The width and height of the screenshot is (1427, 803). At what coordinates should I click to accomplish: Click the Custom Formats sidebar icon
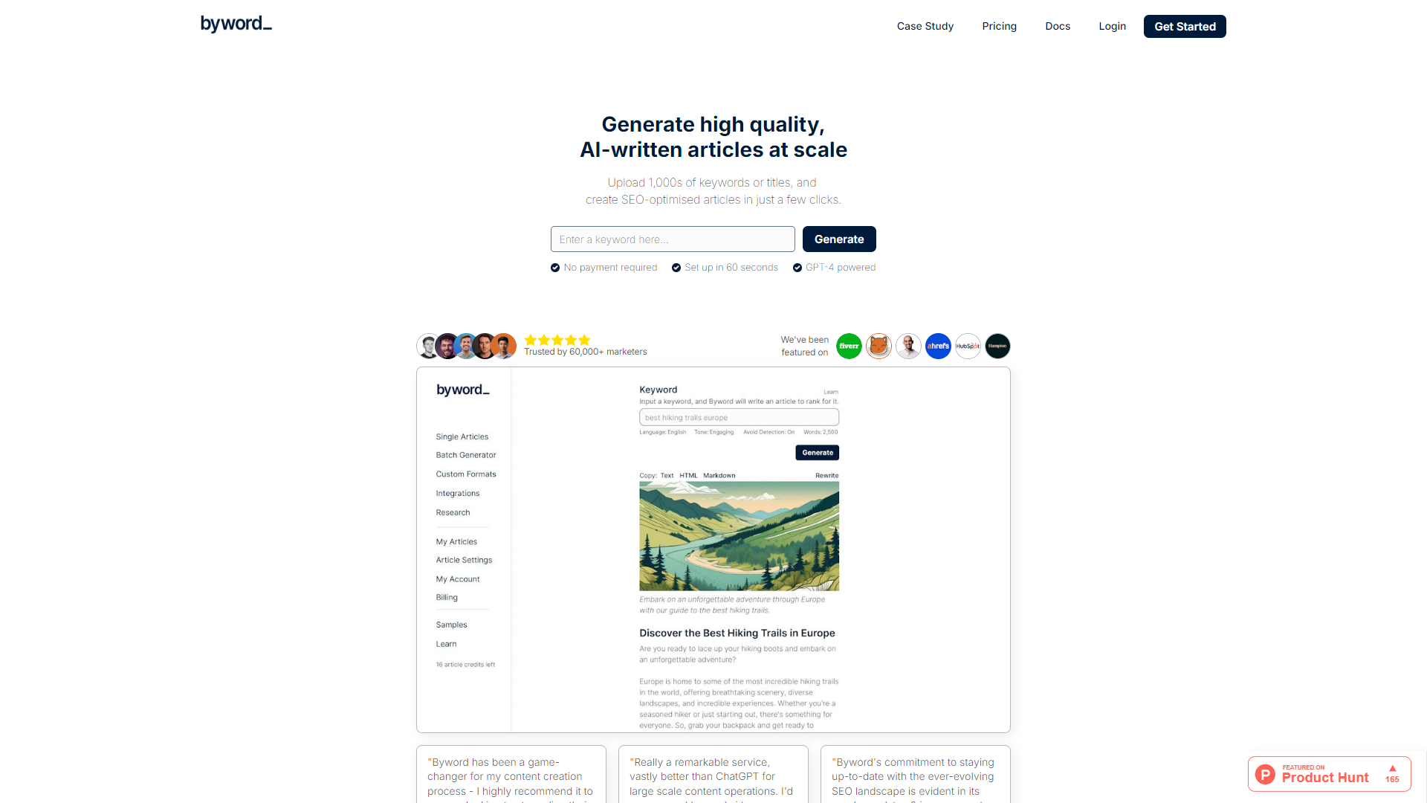pos(465,474)
